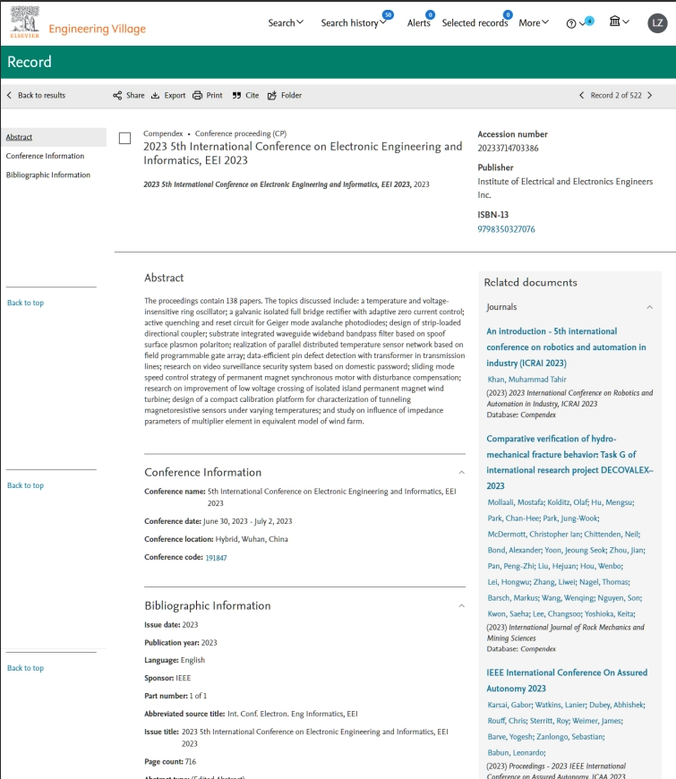Open ISBN-13 link 9798350327076

tap(506, 229)
